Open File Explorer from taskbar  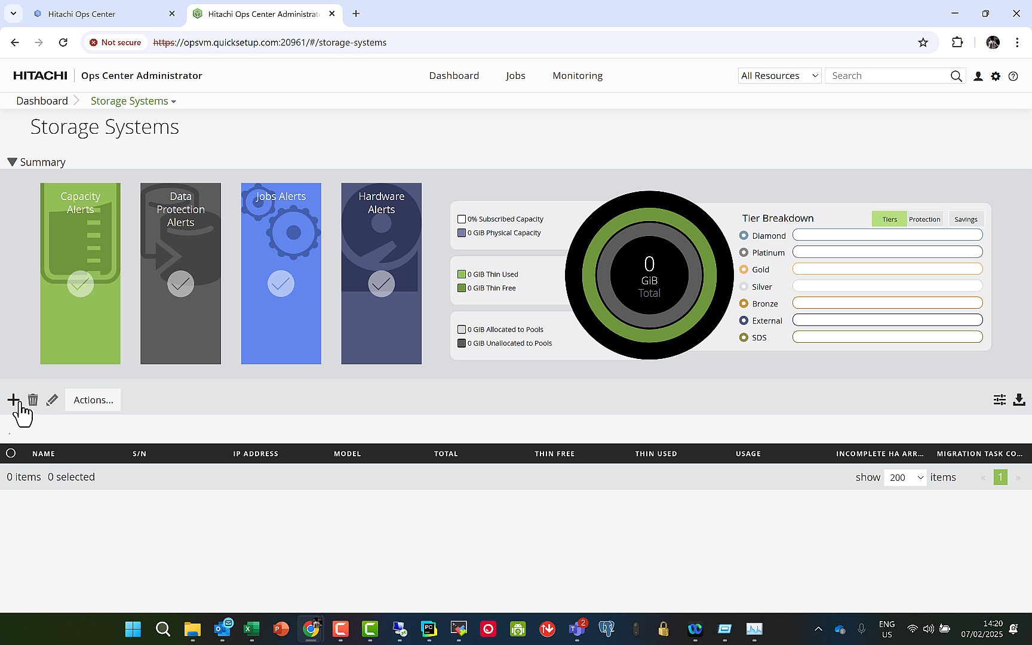[192, 629]
